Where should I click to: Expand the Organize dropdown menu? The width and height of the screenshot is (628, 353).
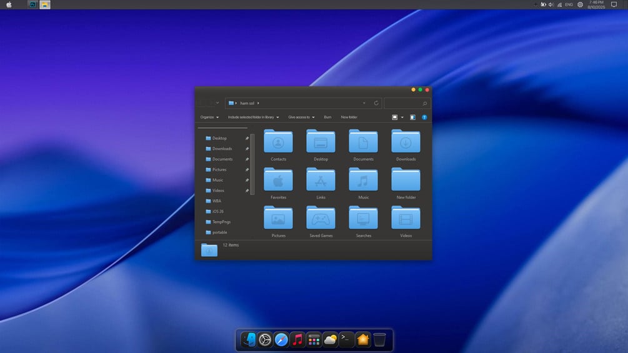pyautogui.click(x=209, y=117)
